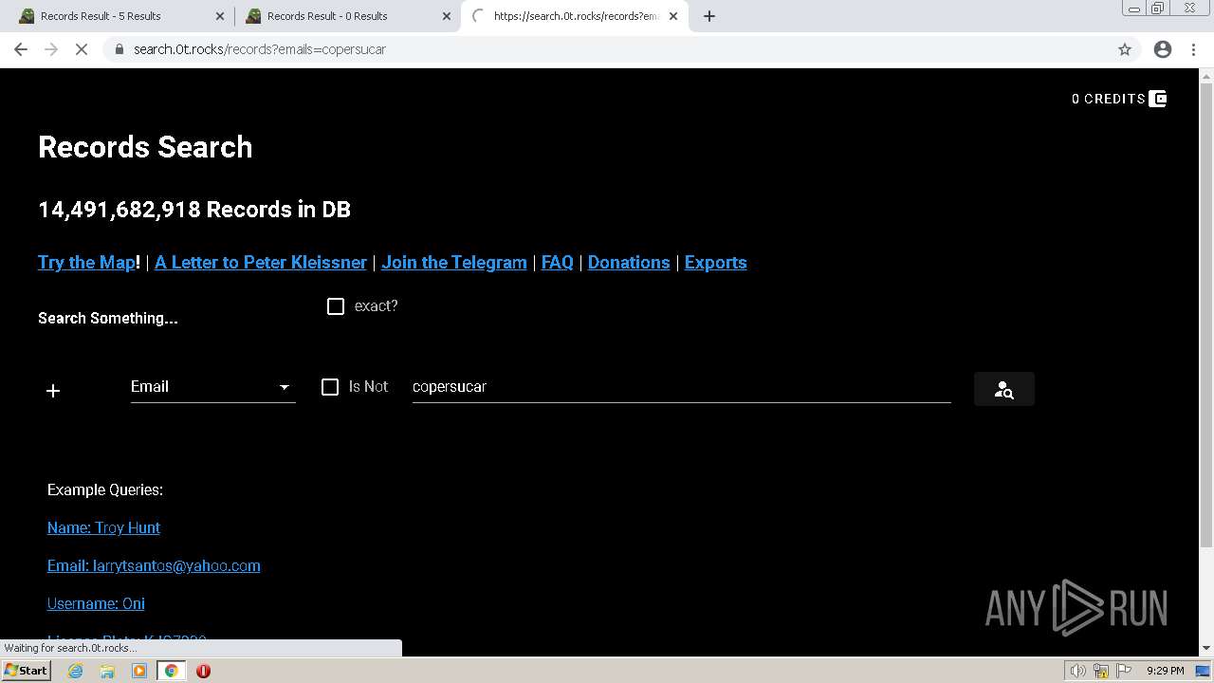Try example query Name: Troy Hunt
Screen dimensions: 1214x683
103,527
